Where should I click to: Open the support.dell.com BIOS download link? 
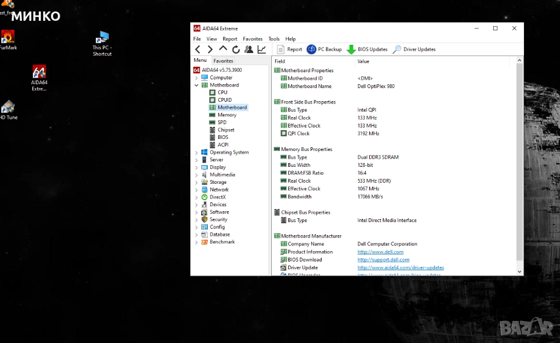click(383, 260)
